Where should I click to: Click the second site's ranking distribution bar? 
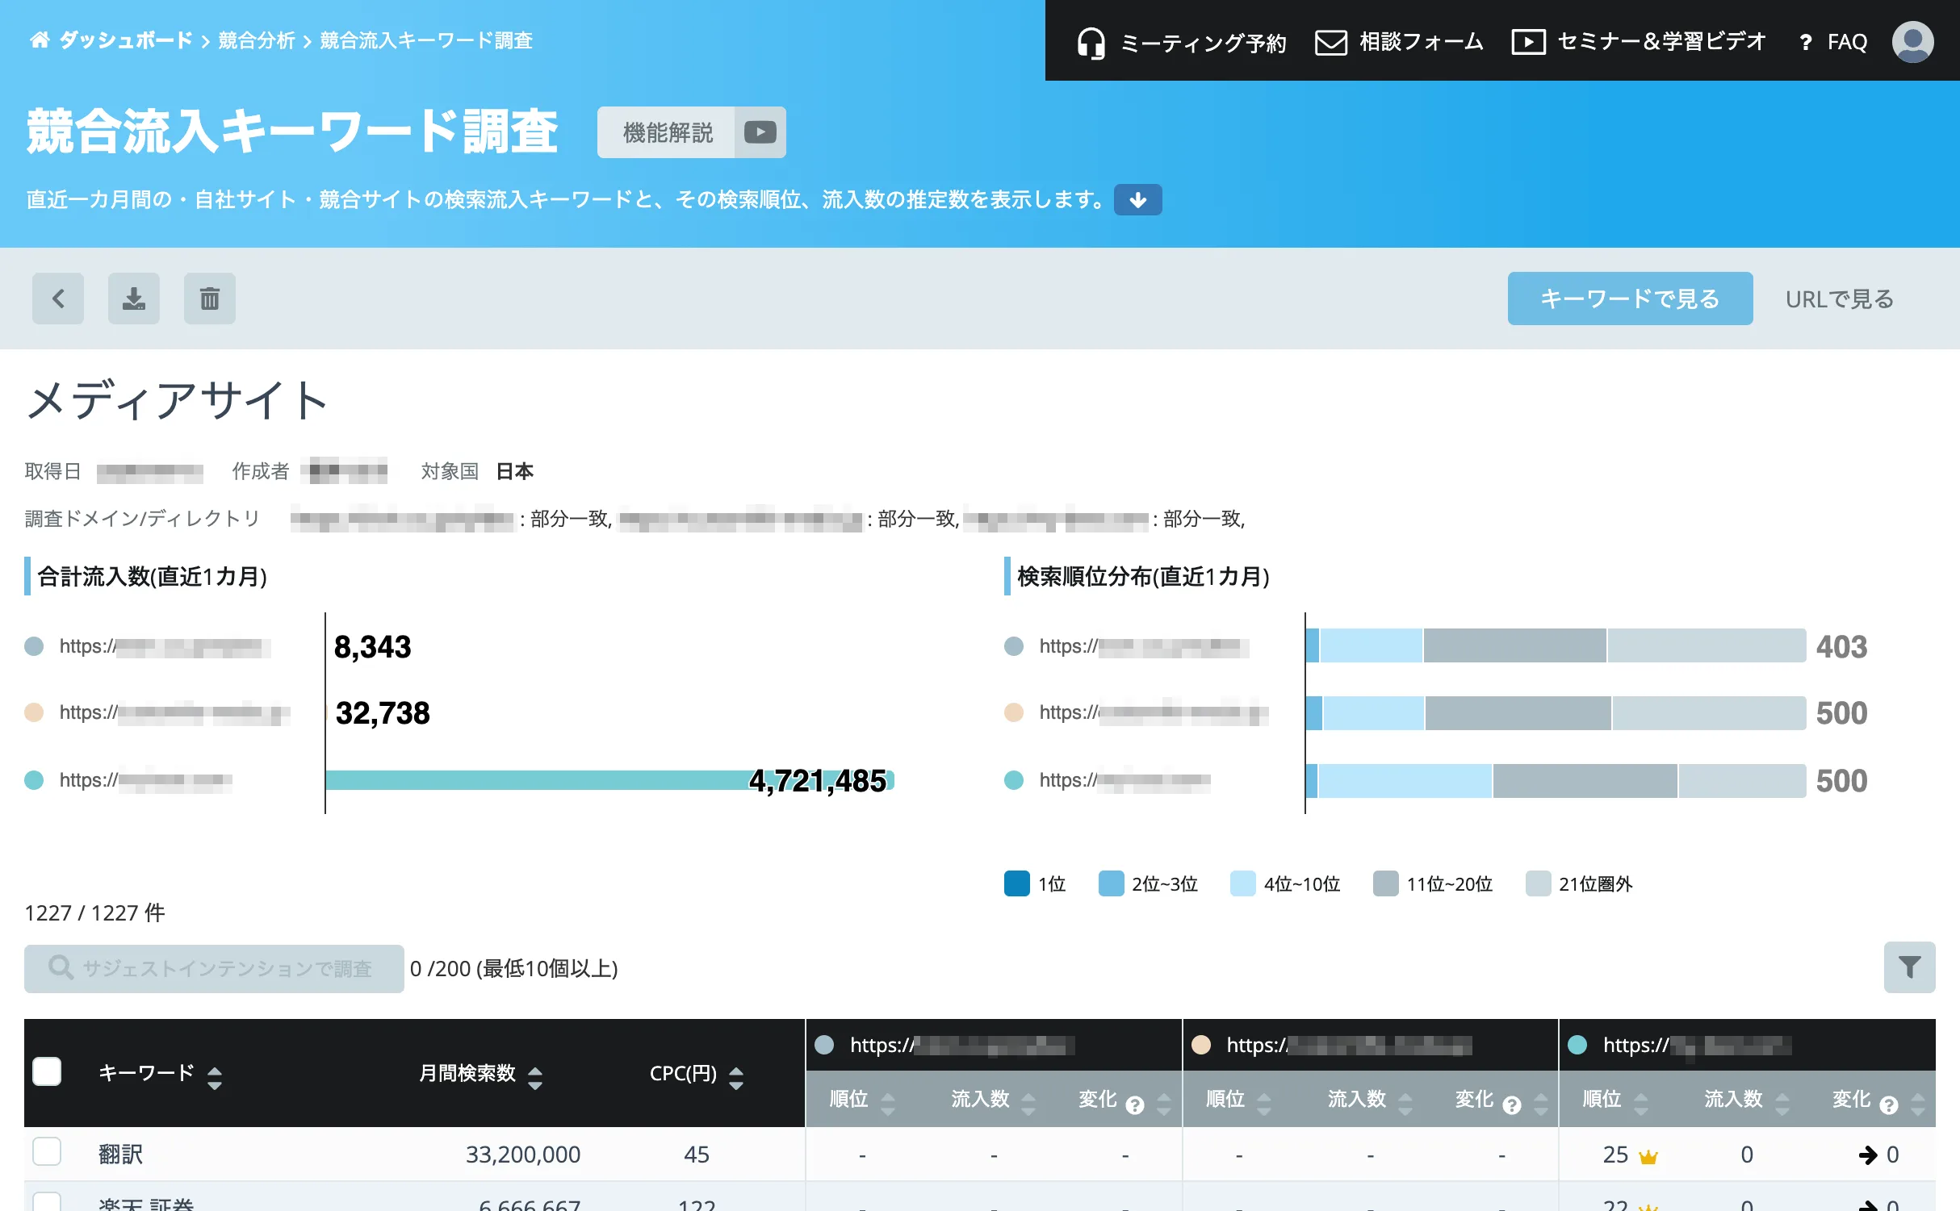pyautogui.click(x=1556, y=713)
